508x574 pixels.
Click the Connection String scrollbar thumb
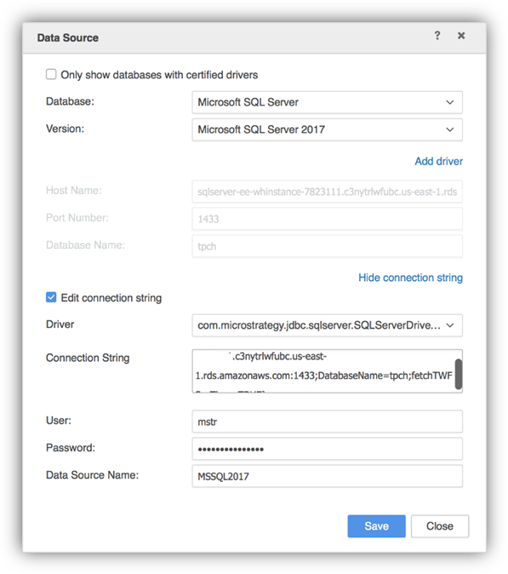pos(459,374)
